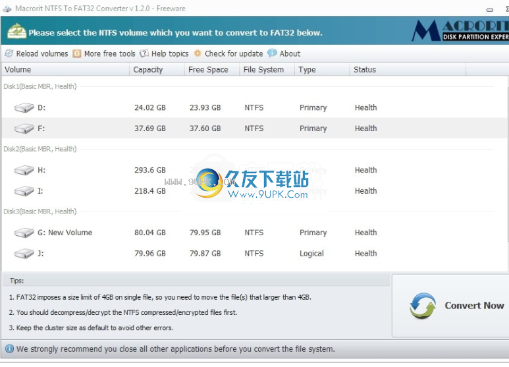Image resolution: width=509 pixels, height=367 pixels.
Task: Click NTFS file system in D: row
Action: [254, 107]
